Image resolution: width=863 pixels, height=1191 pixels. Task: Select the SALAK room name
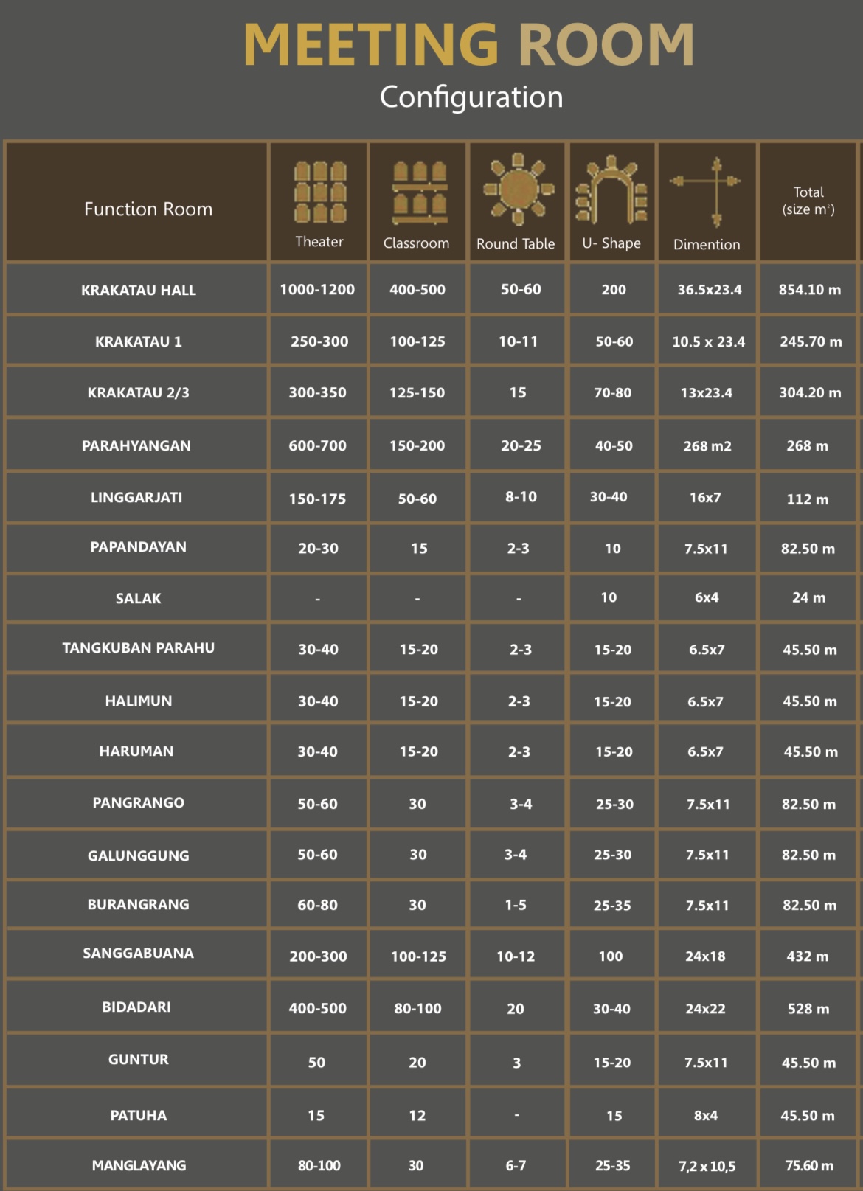(x=139, y=599)
